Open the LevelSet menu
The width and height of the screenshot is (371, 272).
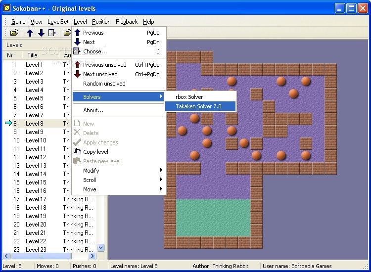(x=58, y=22)
